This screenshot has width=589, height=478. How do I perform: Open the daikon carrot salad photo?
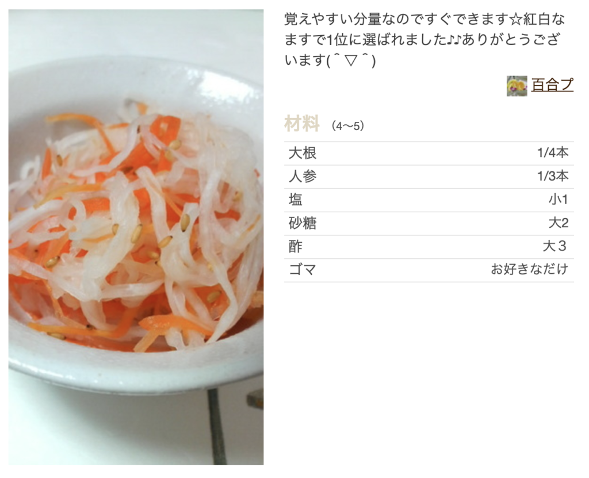[136, 237]
